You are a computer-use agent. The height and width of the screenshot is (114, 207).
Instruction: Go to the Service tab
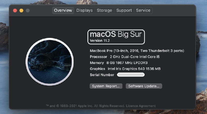coord(143,11)
